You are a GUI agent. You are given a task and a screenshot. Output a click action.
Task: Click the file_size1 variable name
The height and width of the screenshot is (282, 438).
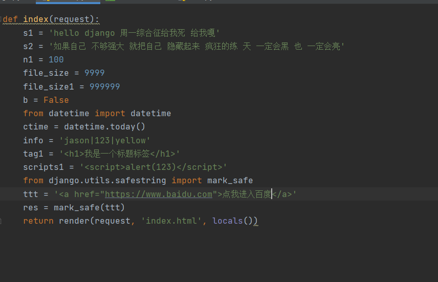pos(49,86)
